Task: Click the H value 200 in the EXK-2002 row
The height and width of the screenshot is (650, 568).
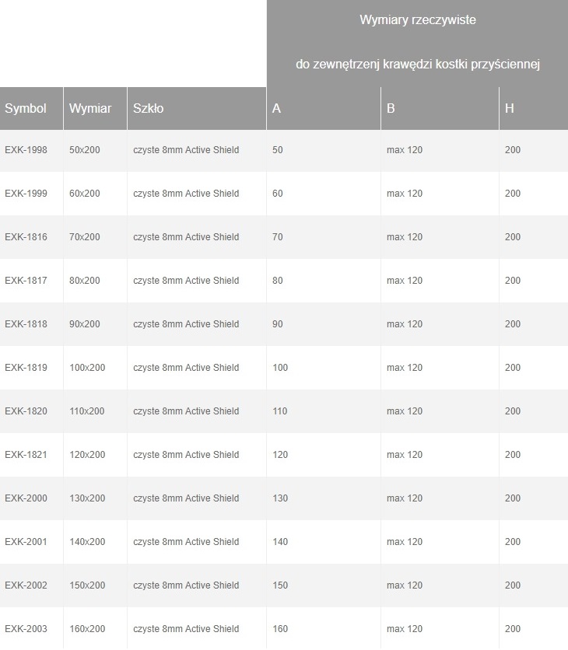Action: coord(512,585)
